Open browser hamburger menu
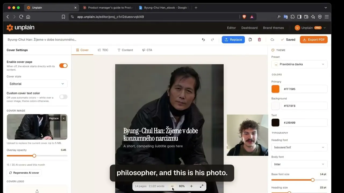Viewport: 344px width, 193px height. click(x=327, y=17)
